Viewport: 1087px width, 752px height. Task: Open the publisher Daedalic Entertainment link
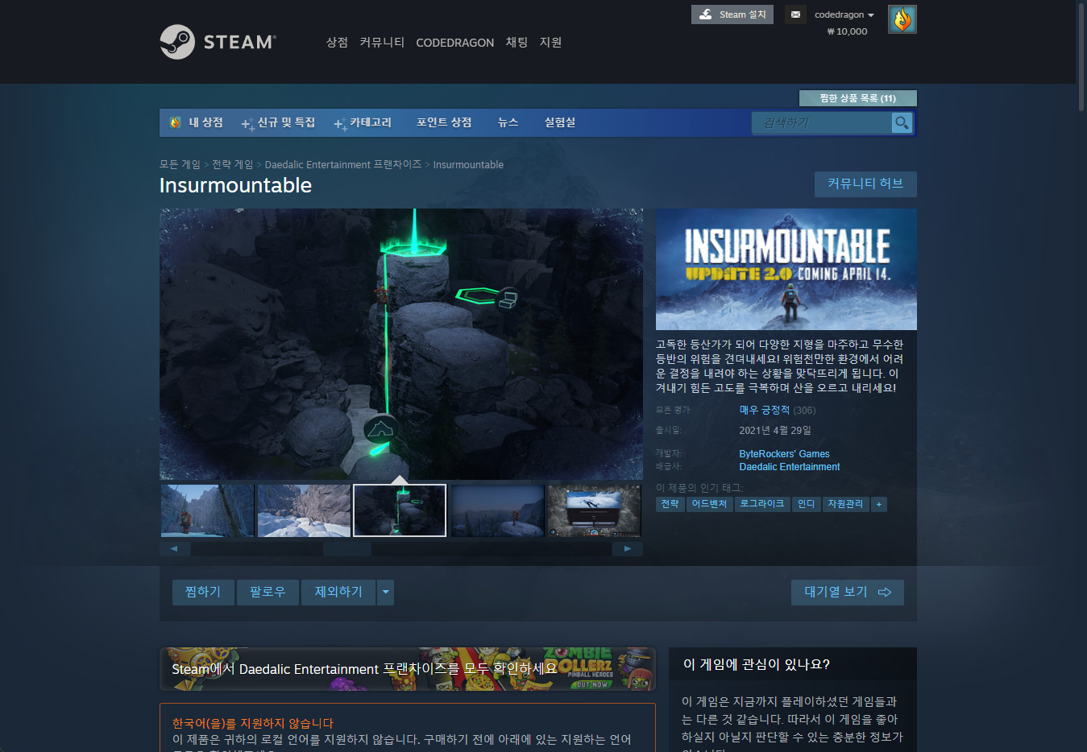tap(789, 467)
